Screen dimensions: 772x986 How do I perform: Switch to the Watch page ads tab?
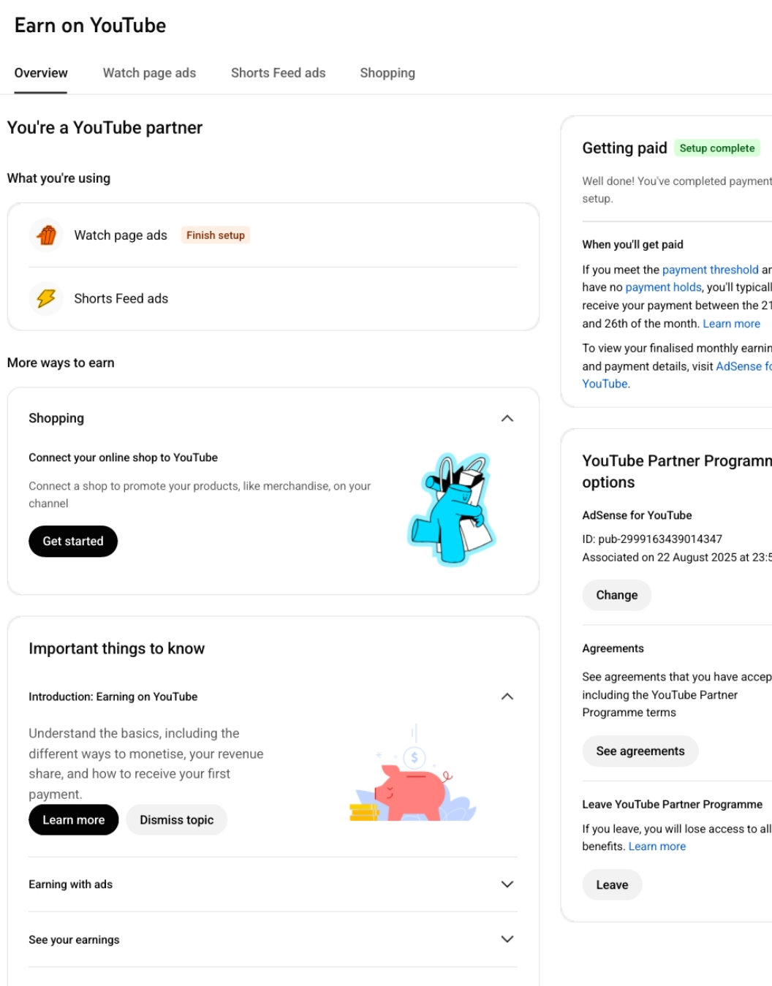(149, 73)
